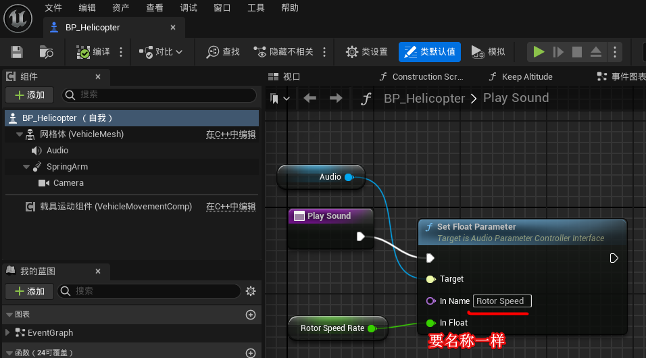646x358 pixels.
Task: Open the 编辑 menu
Action: pos(87,8)
